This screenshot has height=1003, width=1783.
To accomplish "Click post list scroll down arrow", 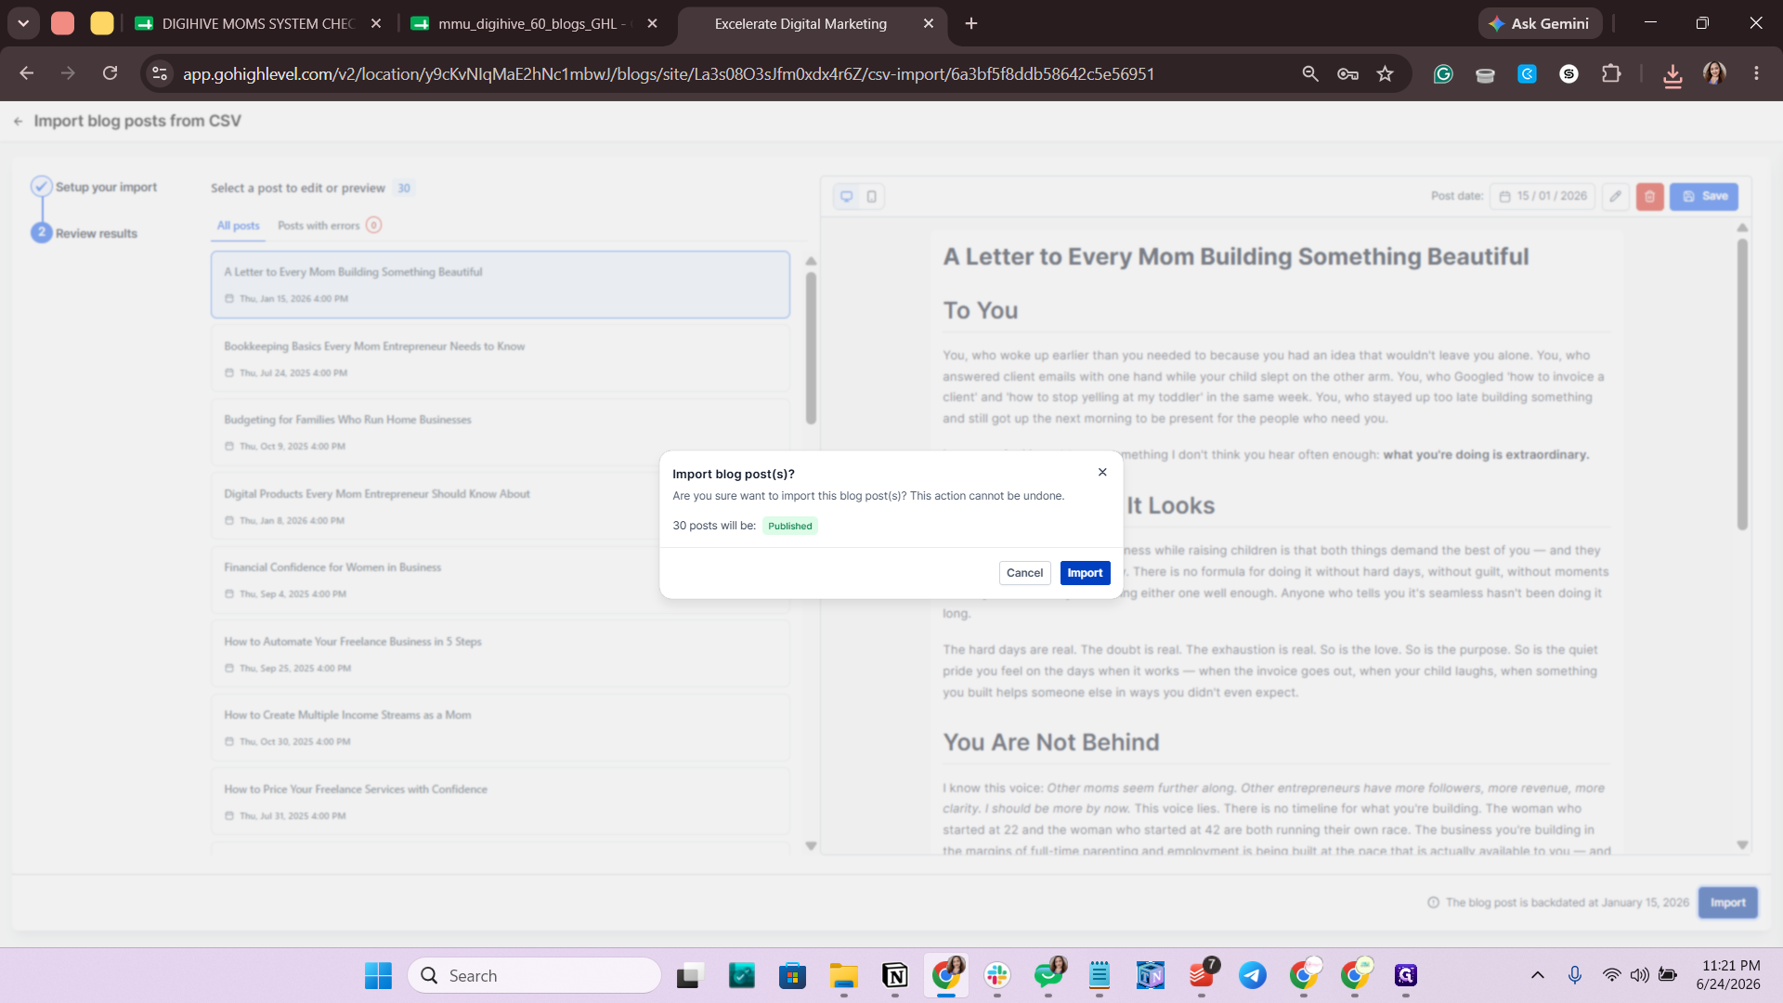I will tap(811, 846).
